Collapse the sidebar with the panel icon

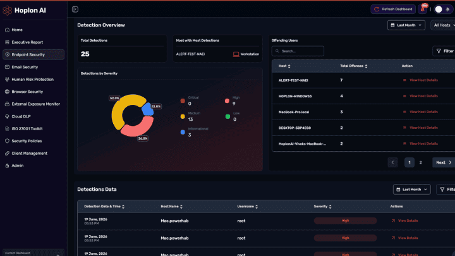point(75,9)
